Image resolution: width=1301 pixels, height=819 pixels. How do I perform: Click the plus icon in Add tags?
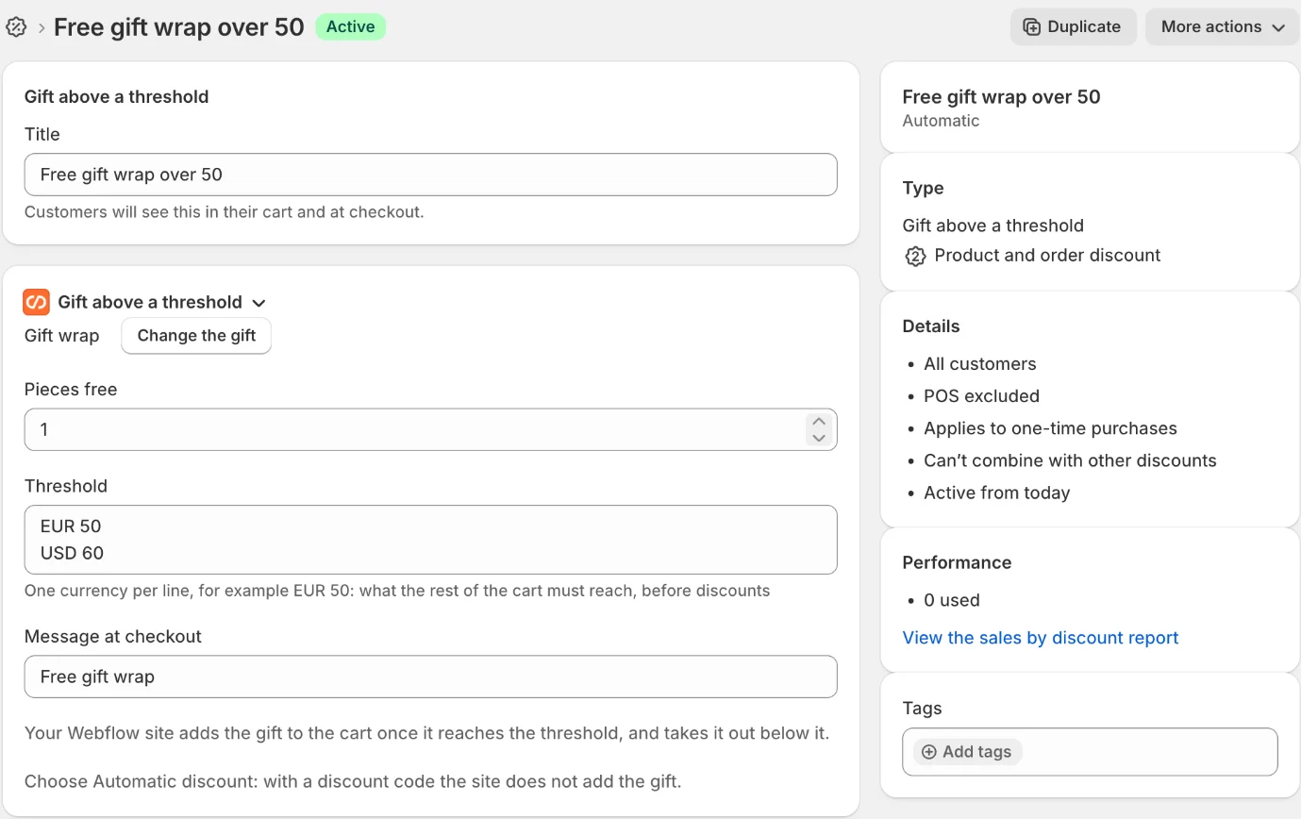point(929,752)
